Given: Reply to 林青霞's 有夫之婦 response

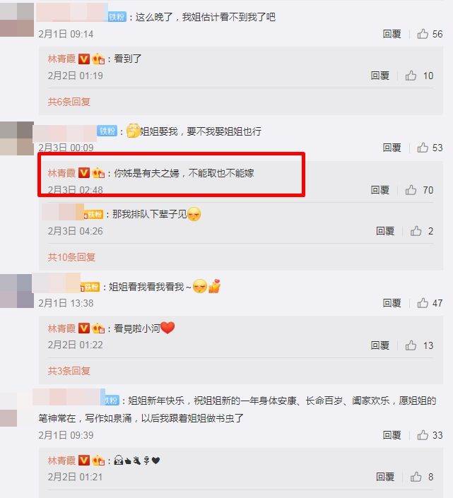Looking at the screenshot, I should [x=380, y=190].
